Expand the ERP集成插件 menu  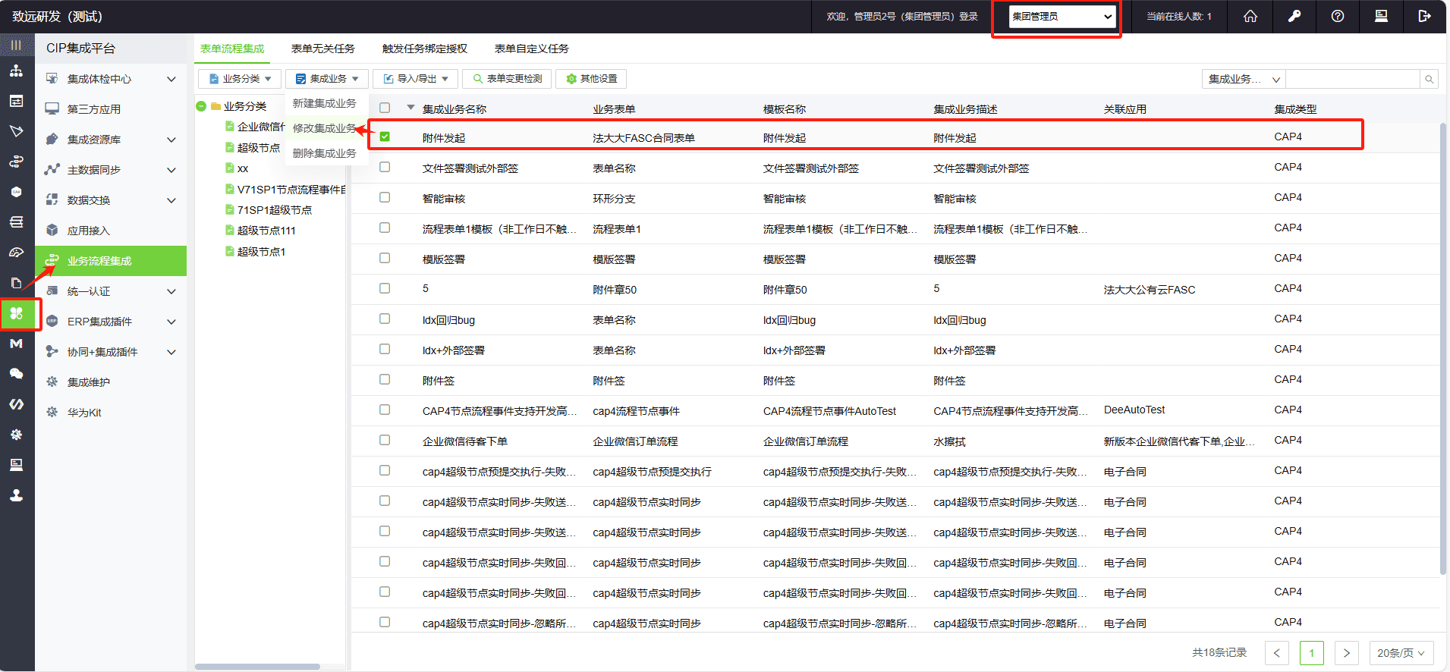pyautogui.click(x=111, y=322)
